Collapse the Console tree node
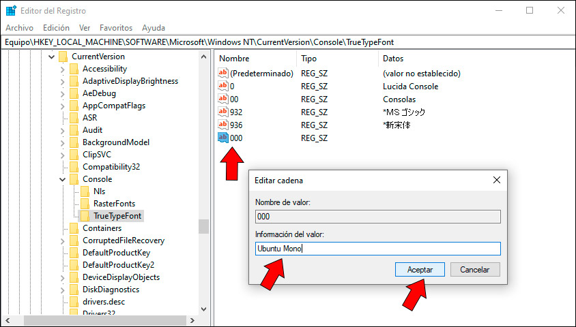Viewport: 576px width, 327px height. click(x=63, y=180)
